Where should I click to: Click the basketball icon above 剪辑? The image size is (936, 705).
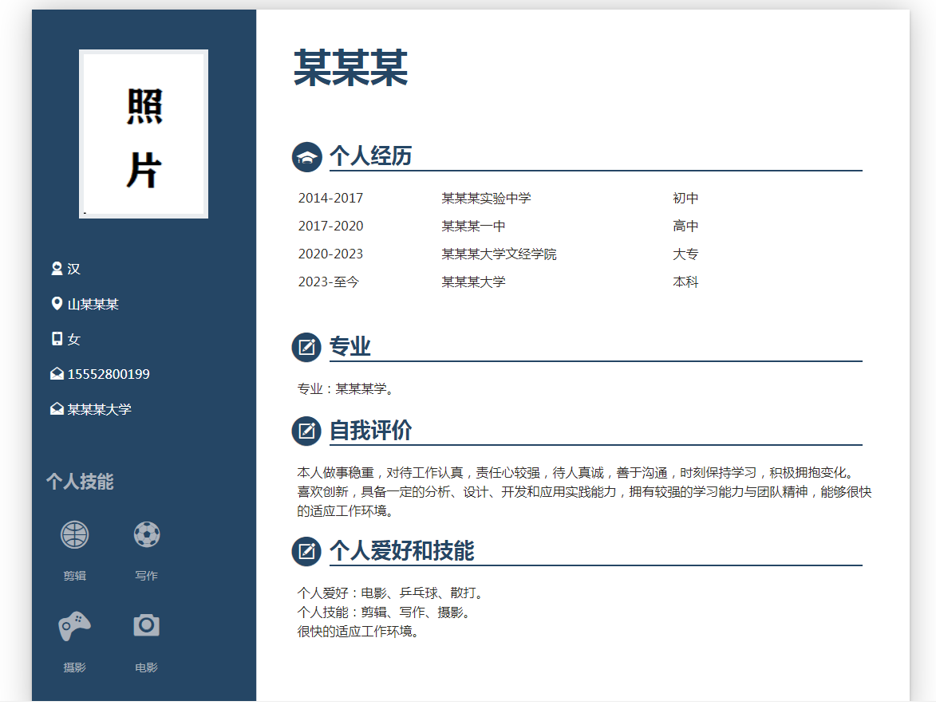(x=75, y=535)
